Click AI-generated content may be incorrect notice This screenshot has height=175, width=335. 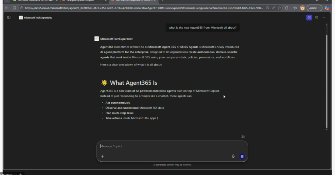(172, 165)
